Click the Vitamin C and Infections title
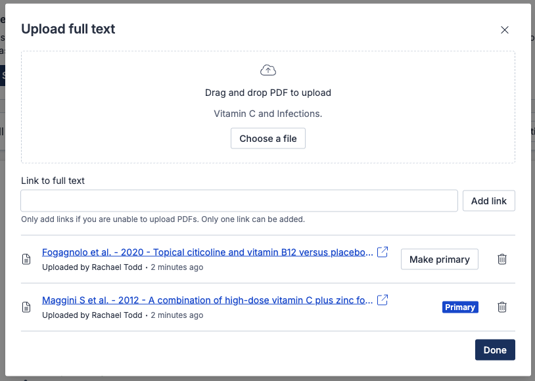The width and height of the screenshot is (535, 381). point(268,114)
